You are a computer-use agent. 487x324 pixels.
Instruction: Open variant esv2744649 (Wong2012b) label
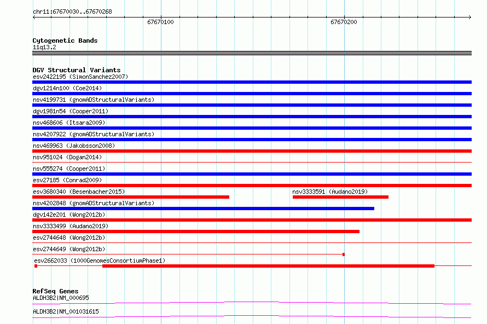click(69, 249)
